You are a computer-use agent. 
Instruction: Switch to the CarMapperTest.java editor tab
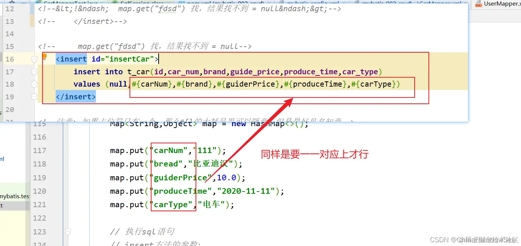[67, 2]
